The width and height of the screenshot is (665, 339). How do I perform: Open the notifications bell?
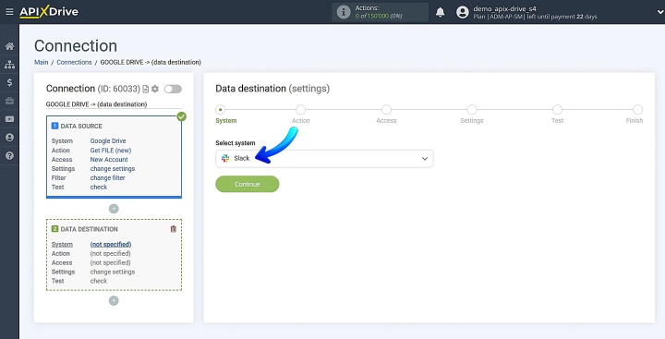coord(441,12)
